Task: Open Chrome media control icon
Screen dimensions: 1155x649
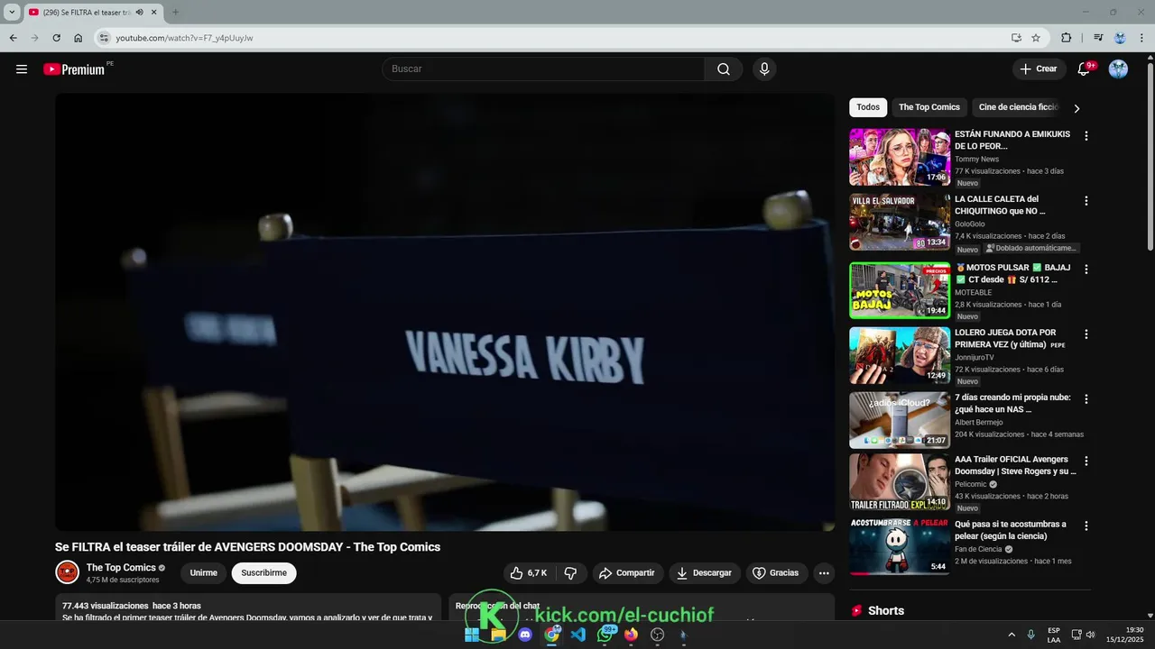Action: pos(1098,38)
